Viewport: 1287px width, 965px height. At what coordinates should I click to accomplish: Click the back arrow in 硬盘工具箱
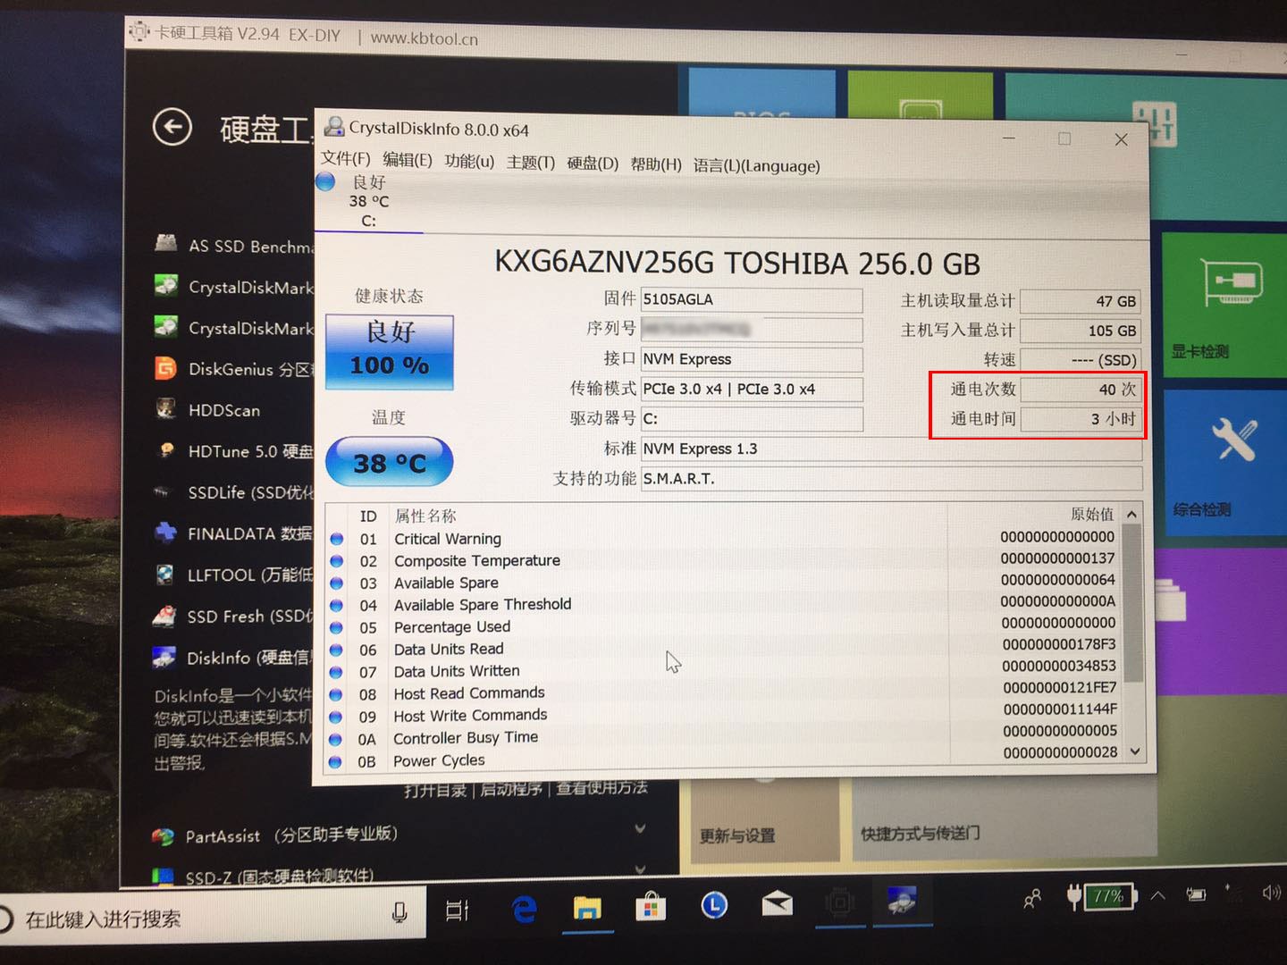tap(172, 127)
